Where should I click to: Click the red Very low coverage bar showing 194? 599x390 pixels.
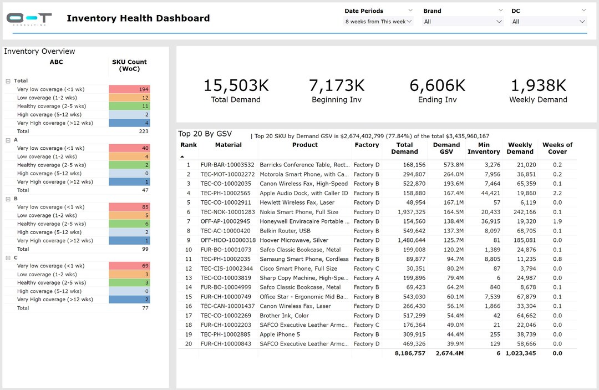129,89
